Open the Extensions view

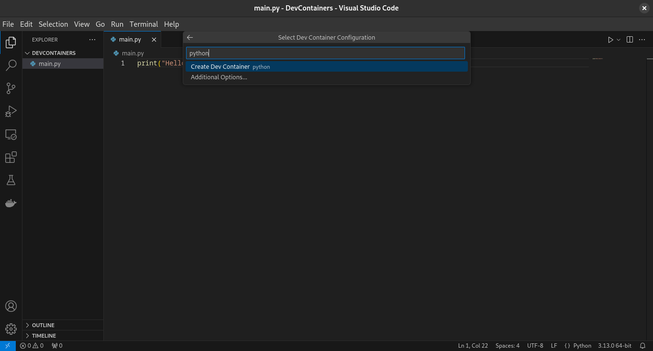tap(11, 157)
